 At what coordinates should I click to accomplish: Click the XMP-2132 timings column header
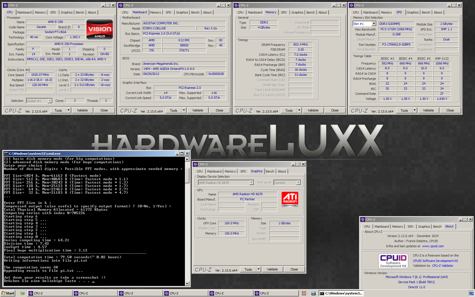[442, 59]
